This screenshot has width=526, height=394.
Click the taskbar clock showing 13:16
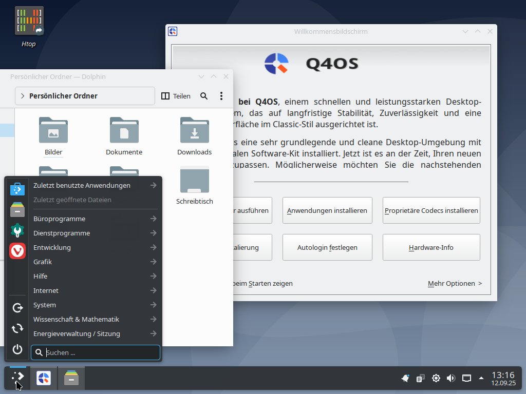coord(503,378)
